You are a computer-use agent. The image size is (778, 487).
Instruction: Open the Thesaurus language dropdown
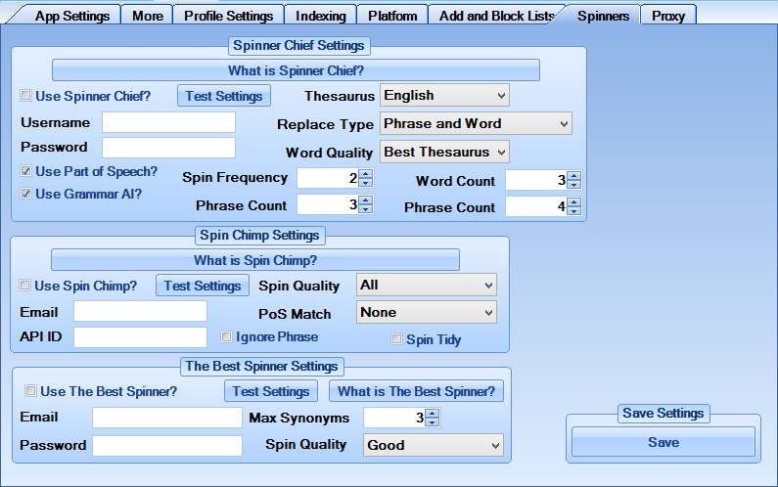pos(444,95)
